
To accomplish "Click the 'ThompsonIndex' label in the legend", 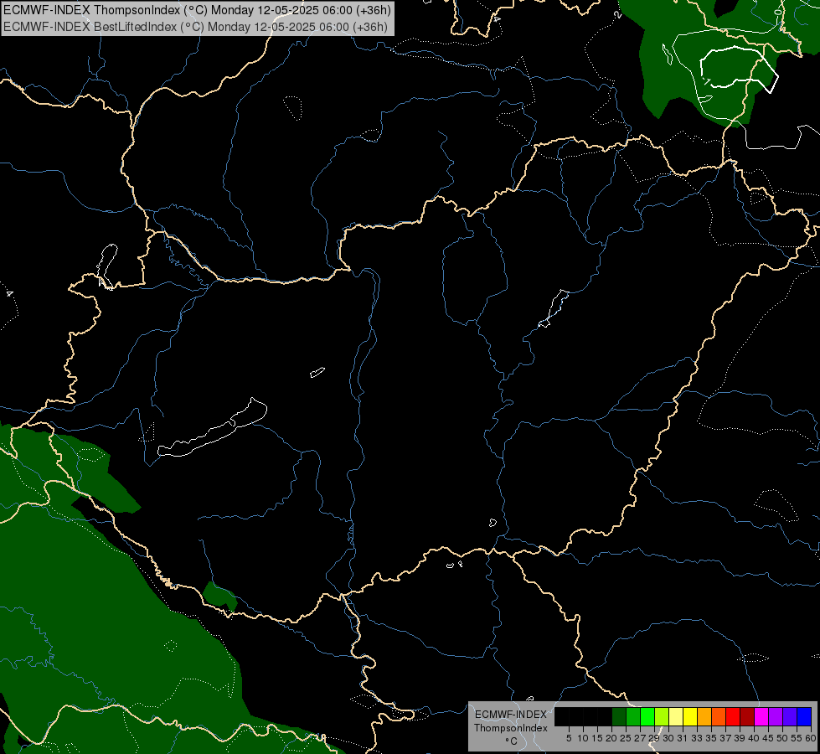I will 511,728.
